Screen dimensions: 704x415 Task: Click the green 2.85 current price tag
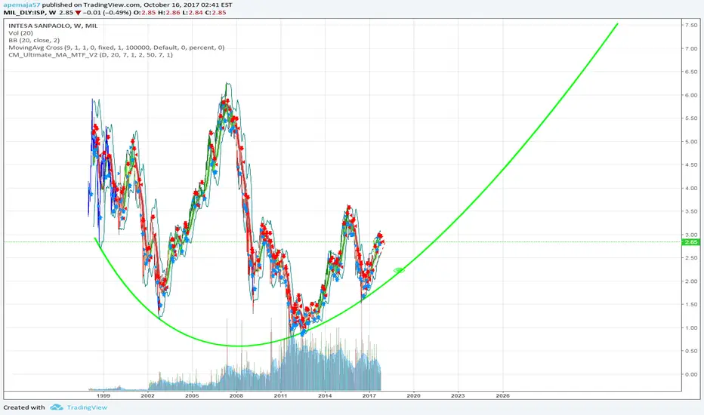(690, 241)
